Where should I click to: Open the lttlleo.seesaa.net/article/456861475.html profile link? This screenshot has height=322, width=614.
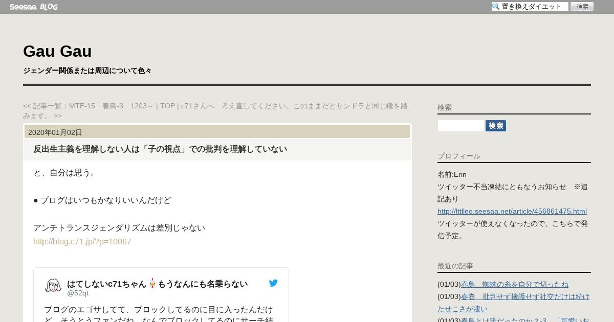[x=512, y=211]
